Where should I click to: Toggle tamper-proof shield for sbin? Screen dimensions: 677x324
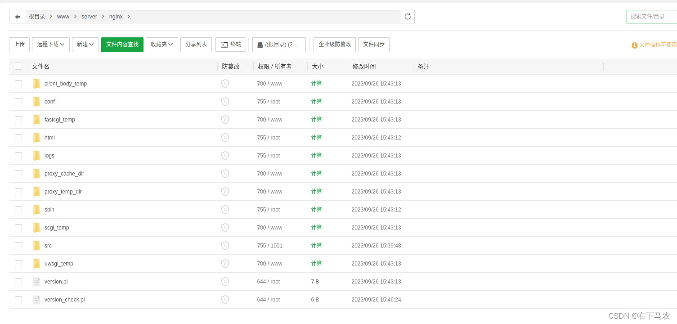(225, 210)
